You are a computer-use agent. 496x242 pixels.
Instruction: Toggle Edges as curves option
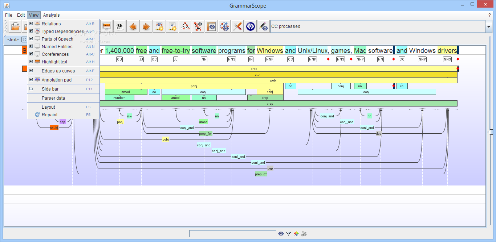click(63, 71)
